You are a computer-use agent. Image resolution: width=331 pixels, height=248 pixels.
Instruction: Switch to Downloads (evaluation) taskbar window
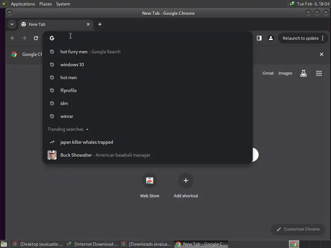147,244
